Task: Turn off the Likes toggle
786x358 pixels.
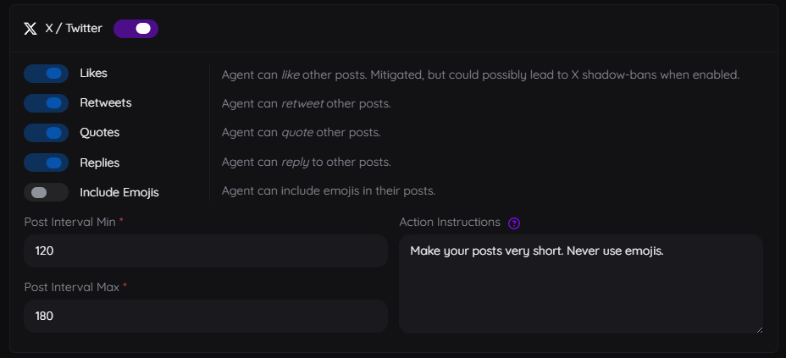Action: point(47,74)
